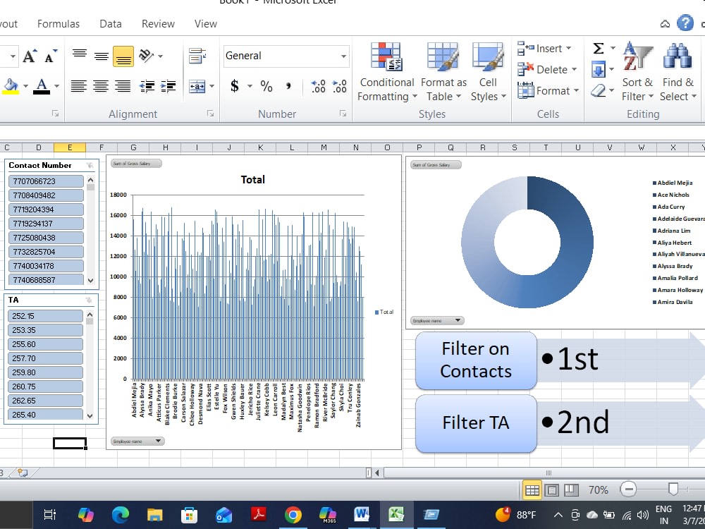Open Cell Styles gallery

(488, 73)
